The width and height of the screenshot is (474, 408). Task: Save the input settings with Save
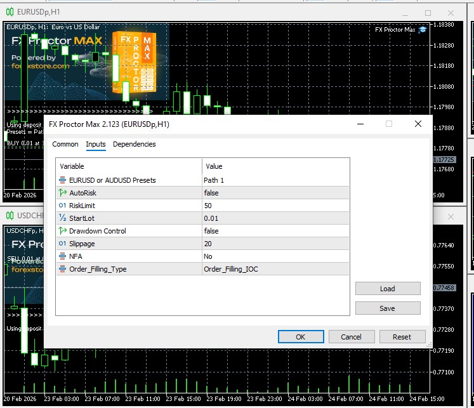pyautogui.click(x=387, y=308)
